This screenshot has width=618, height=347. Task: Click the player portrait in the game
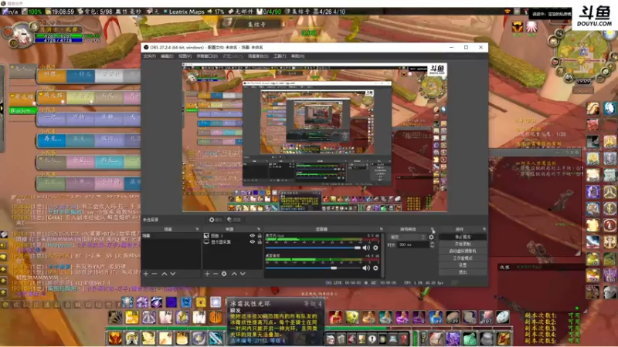[22, 34]
